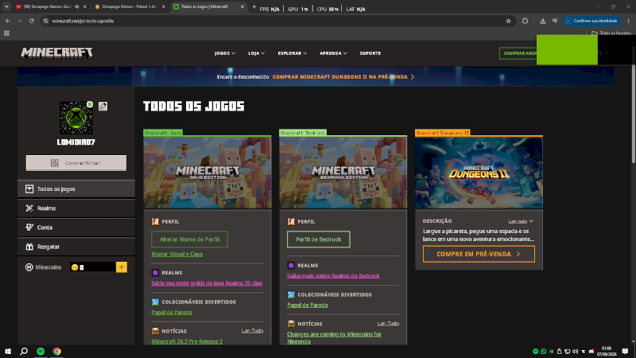Open Changes are coming to Minecoins news
This screenshot has height=358, width=636.
coord(334,337)
